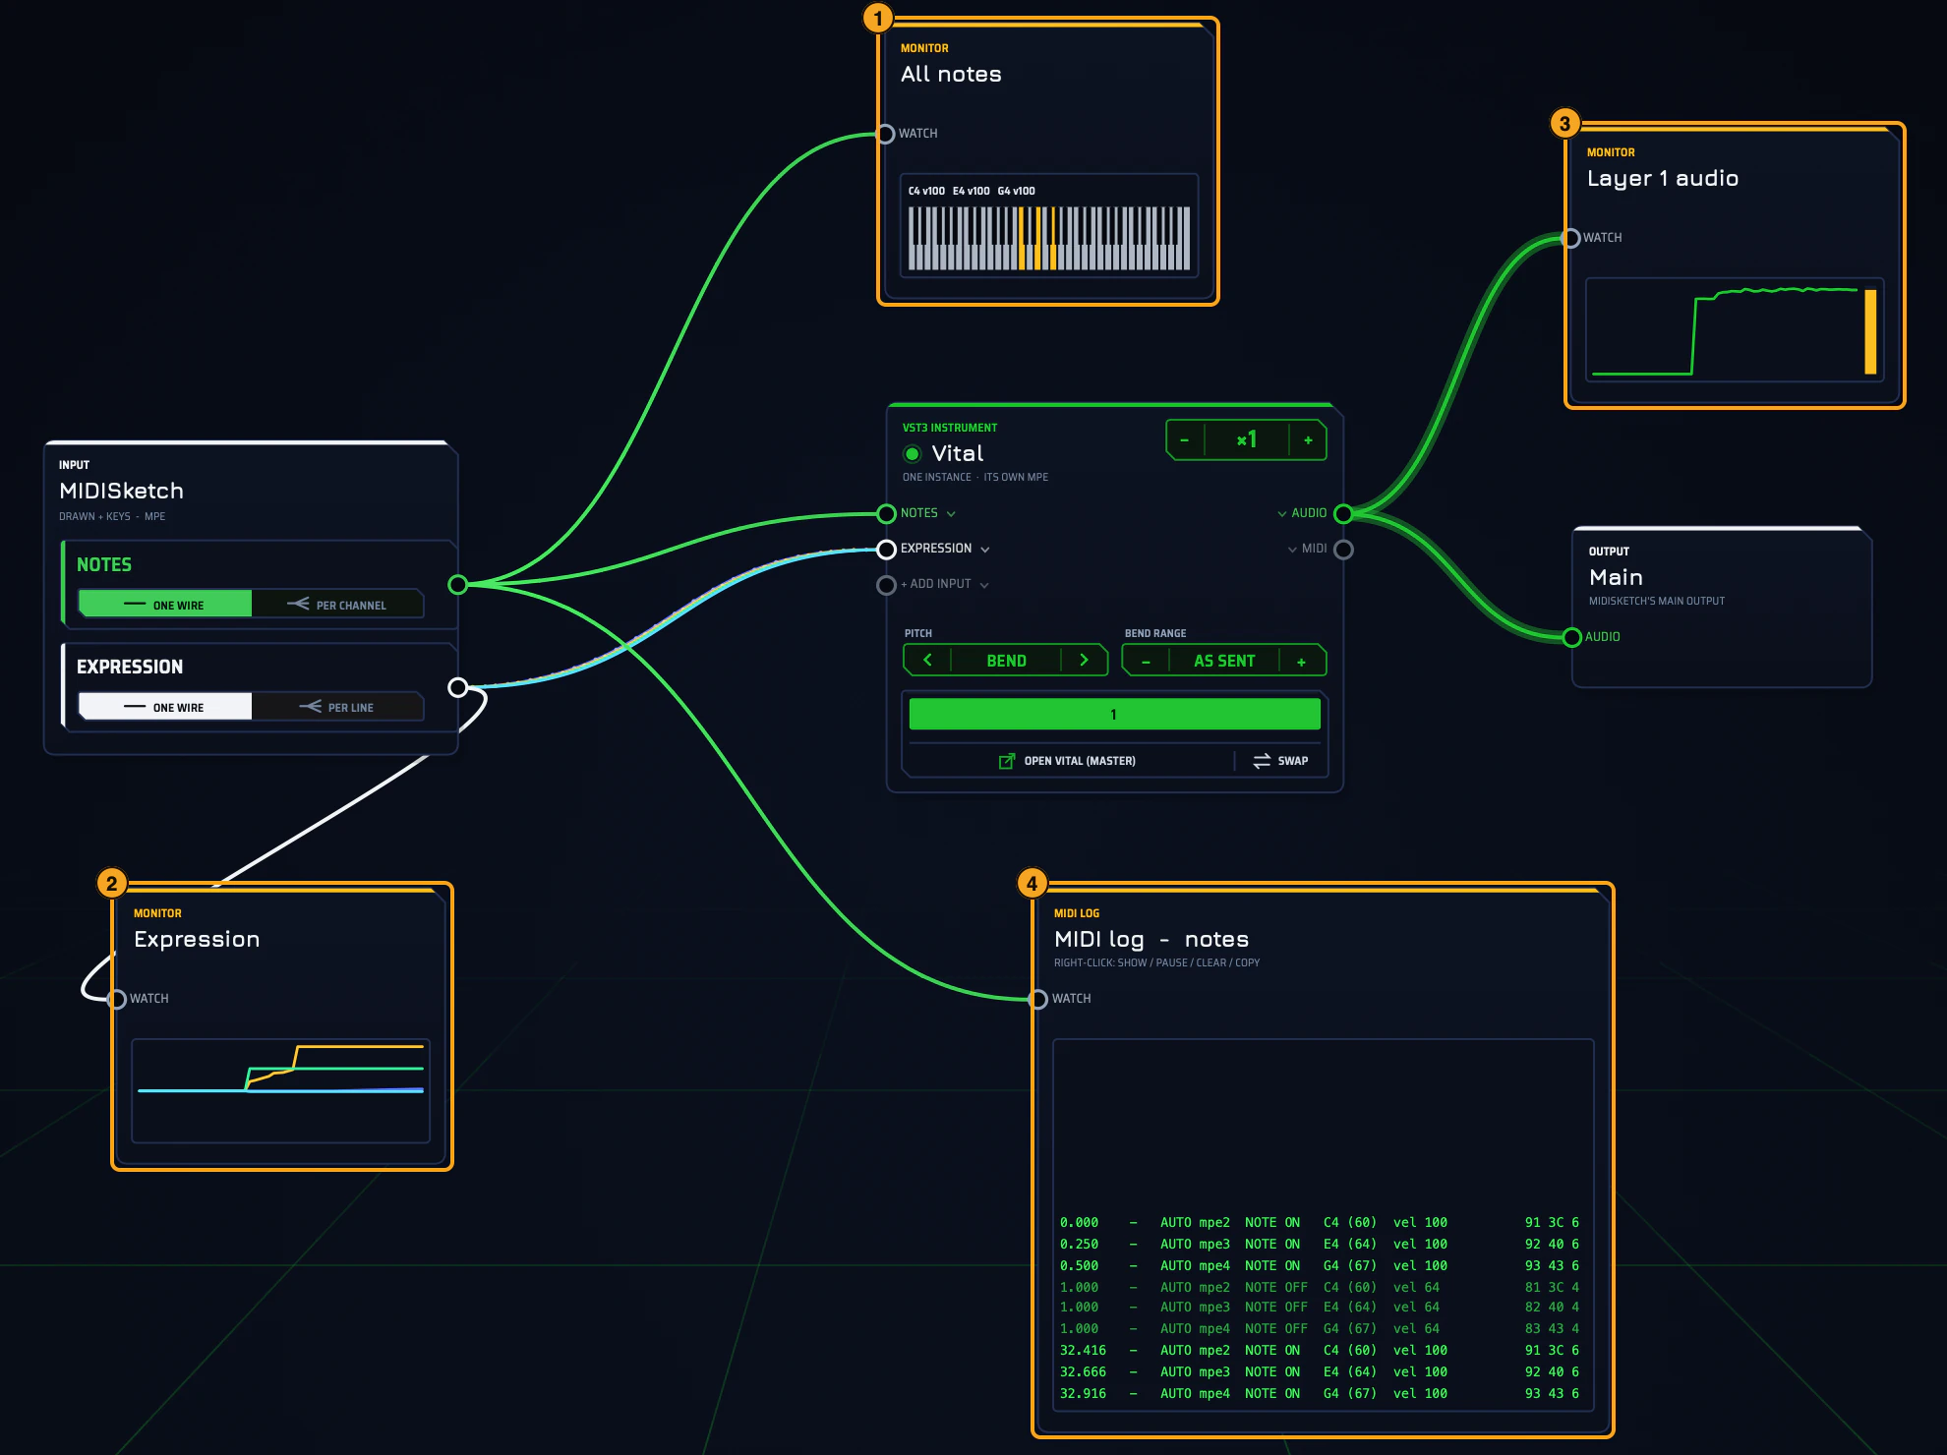Expand the Vital Notes input dropdown
The width and height of the screenshot is (1947, 1455).
point(951,514)
